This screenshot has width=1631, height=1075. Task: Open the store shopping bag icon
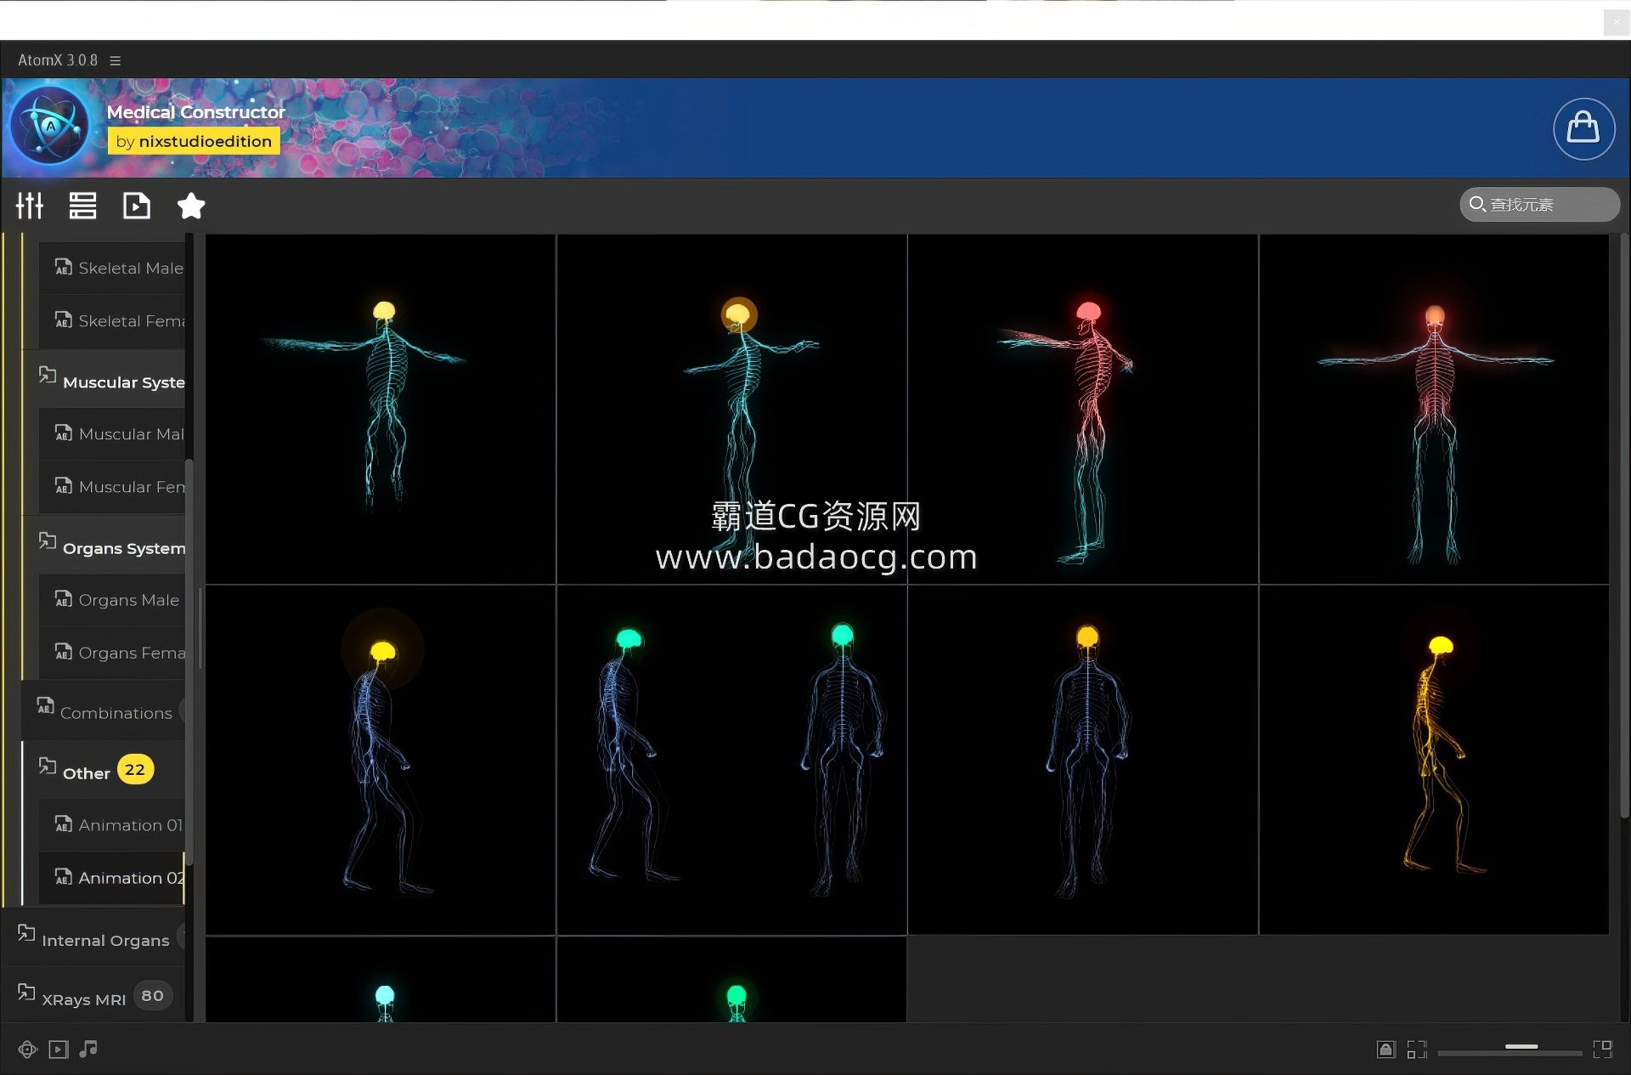coord(1583,128)
